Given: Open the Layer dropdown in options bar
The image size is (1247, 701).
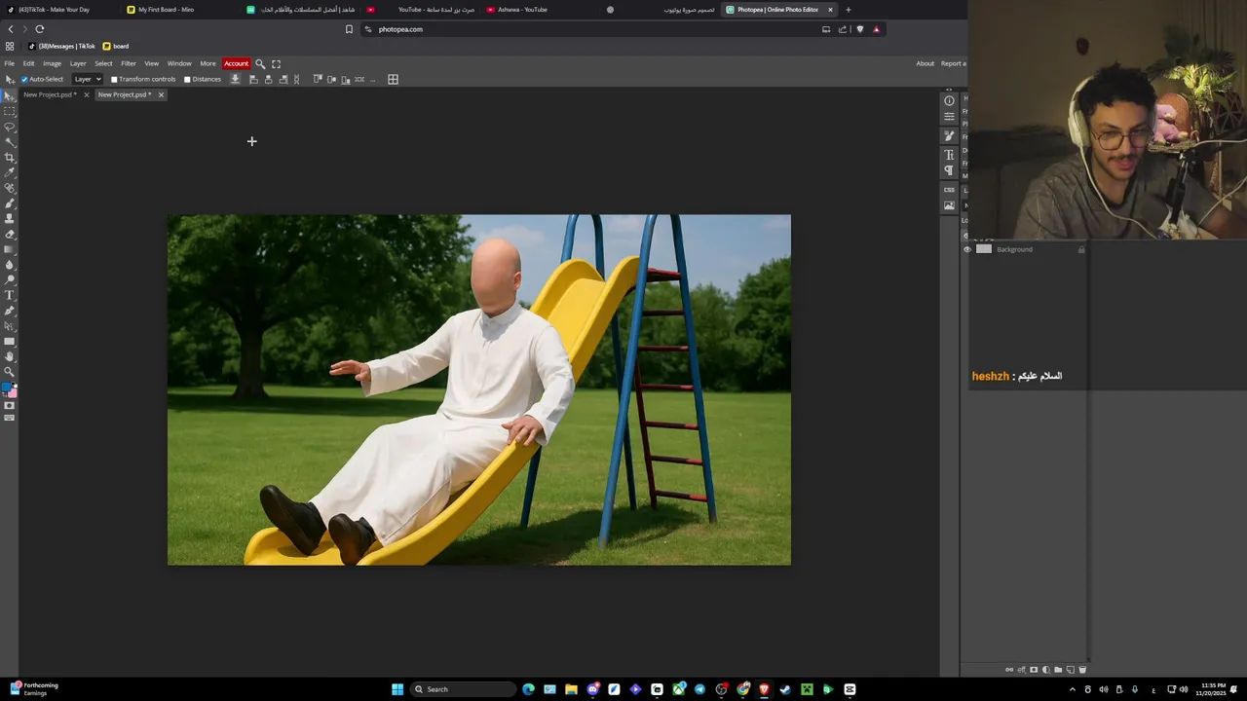Looking at the screenshot, I should coord(87,79).
